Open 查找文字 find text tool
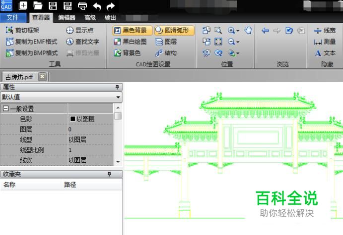The width and height of the screenshot is (343, 235). point(83,42)
